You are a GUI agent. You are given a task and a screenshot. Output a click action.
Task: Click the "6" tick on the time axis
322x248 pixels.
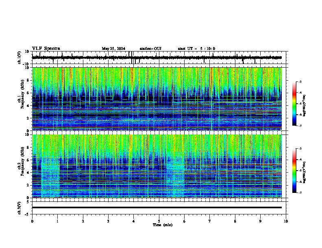[185, 221]
